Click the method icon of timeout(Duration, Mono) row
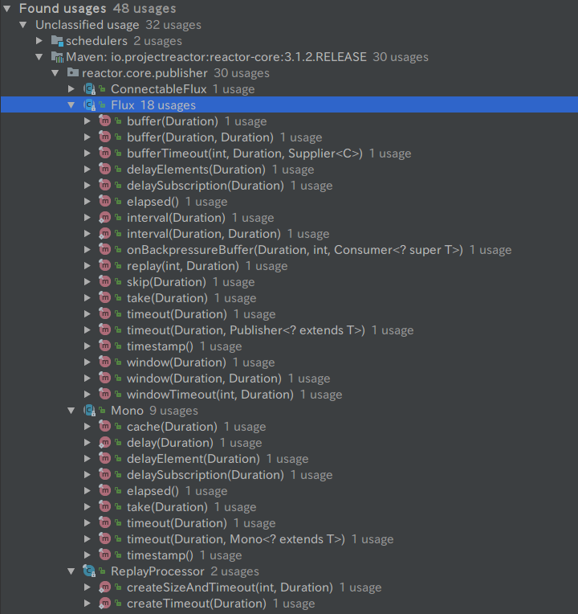This screenshot has height=614, width=578. [x=105, y=538]
